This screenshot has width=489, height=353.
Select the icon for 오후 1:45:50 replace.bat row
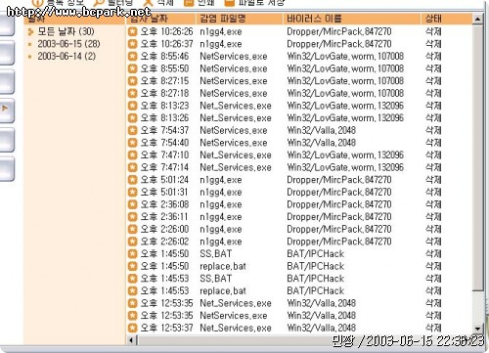tap(132, 266)
